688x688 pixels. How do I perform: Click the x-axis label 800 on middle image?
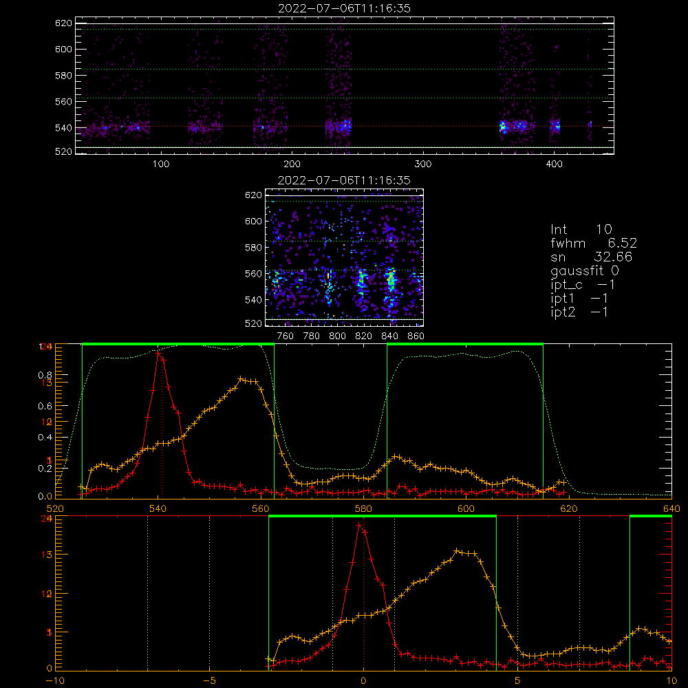pos(337,336)
